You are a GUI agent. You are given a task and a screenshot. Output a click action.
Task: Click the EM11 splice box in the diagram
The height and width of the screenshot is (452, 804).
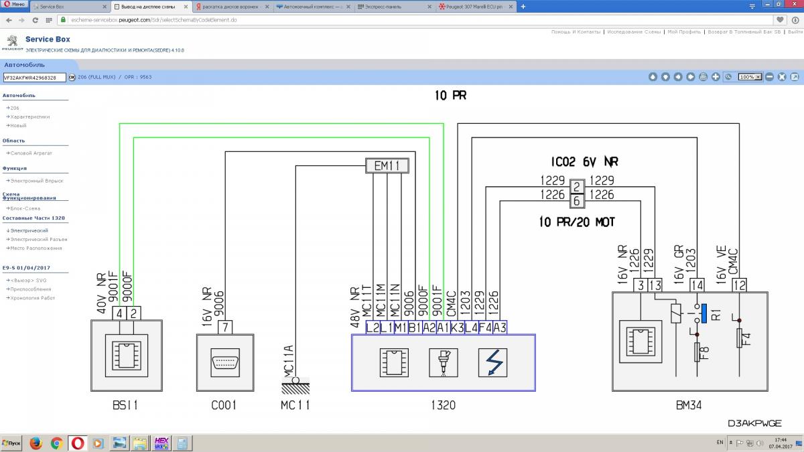tap(387, 165)
